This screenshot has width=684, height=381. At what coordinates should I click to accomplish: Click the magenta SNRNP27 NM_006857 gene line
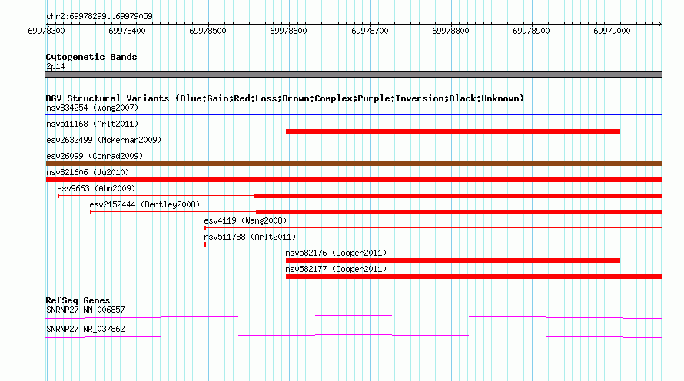354,316
